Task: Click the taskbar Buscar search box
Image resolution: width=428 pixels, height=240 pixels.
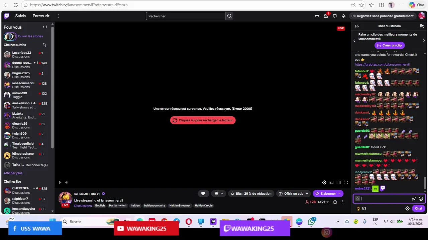Action: 89,222
